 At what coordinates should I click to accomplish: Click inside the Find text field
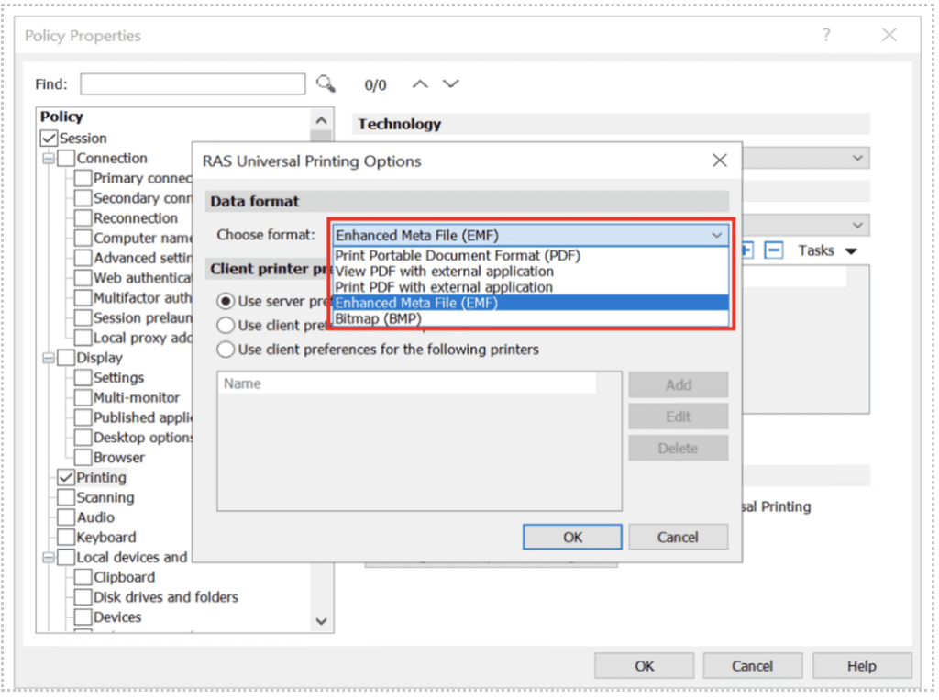pos(193,84)
